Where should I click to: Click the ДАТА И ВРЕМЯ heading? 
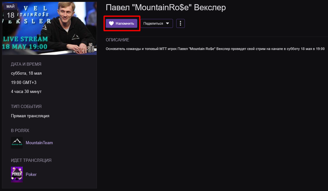click(26, 64)
